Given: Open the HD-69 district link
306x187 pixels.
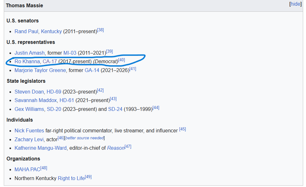Looking at the screenshot, I should click(x=54, y=92).
